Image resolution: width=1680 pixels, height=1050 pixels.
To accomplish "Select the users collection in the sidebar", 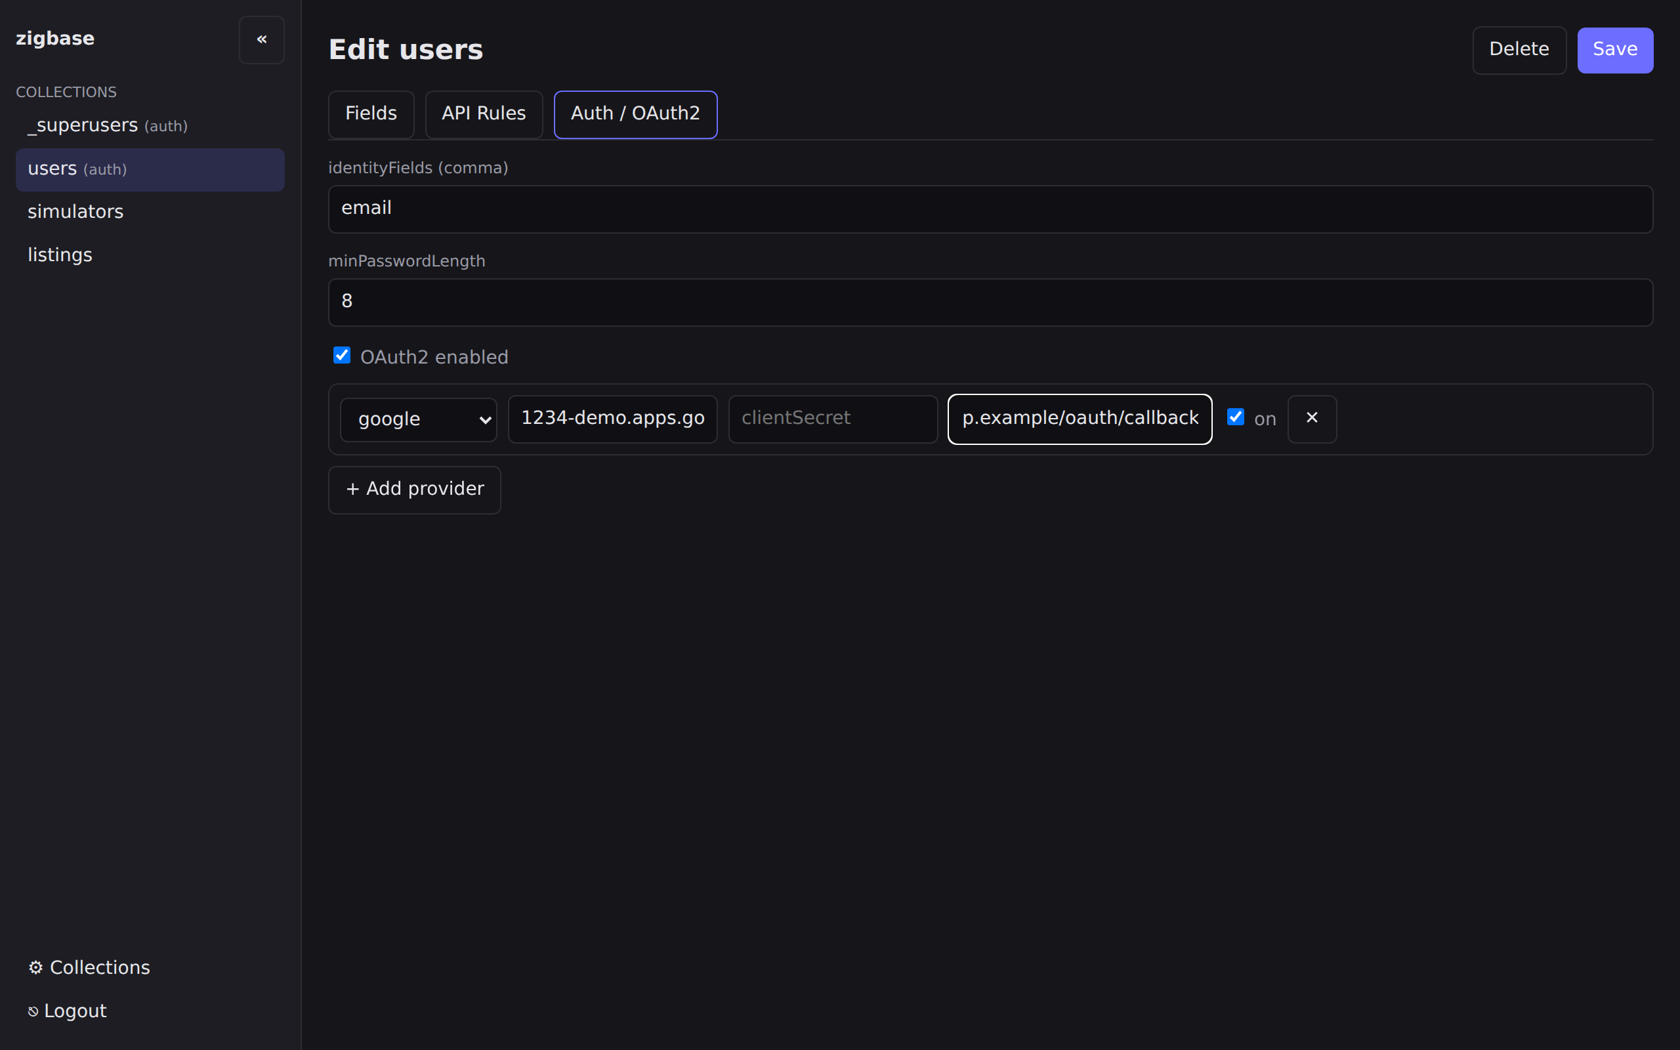I will (150, 169).
